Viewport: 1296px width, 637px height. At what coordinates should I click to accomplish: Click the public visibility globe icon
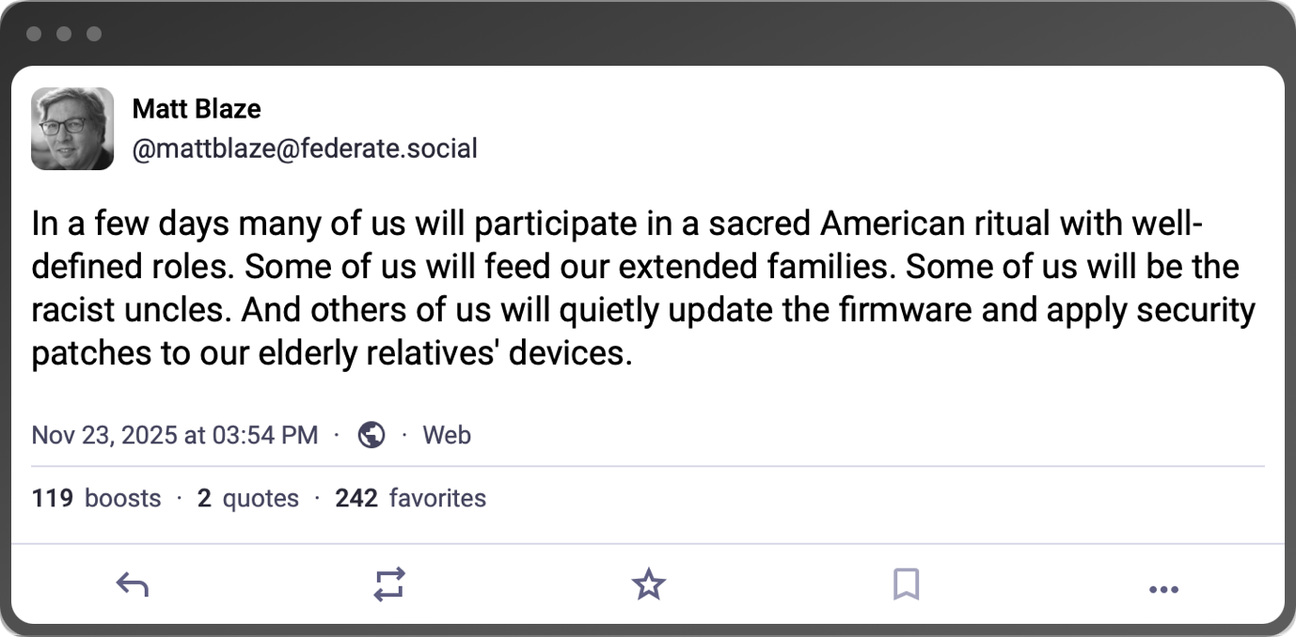(x=371, y=435)
